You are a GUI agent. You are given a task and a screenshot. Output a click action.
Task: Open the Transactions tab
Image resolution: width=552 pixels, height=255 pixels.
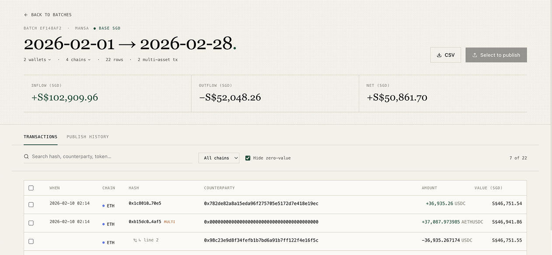[x=40, y=137]
